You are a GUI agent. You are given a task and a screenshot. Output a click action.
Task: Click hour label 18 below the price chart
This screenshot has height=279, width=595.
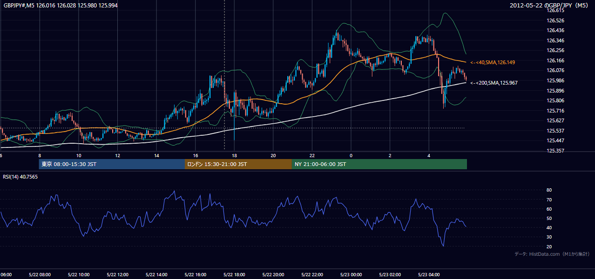pos(234,155)
